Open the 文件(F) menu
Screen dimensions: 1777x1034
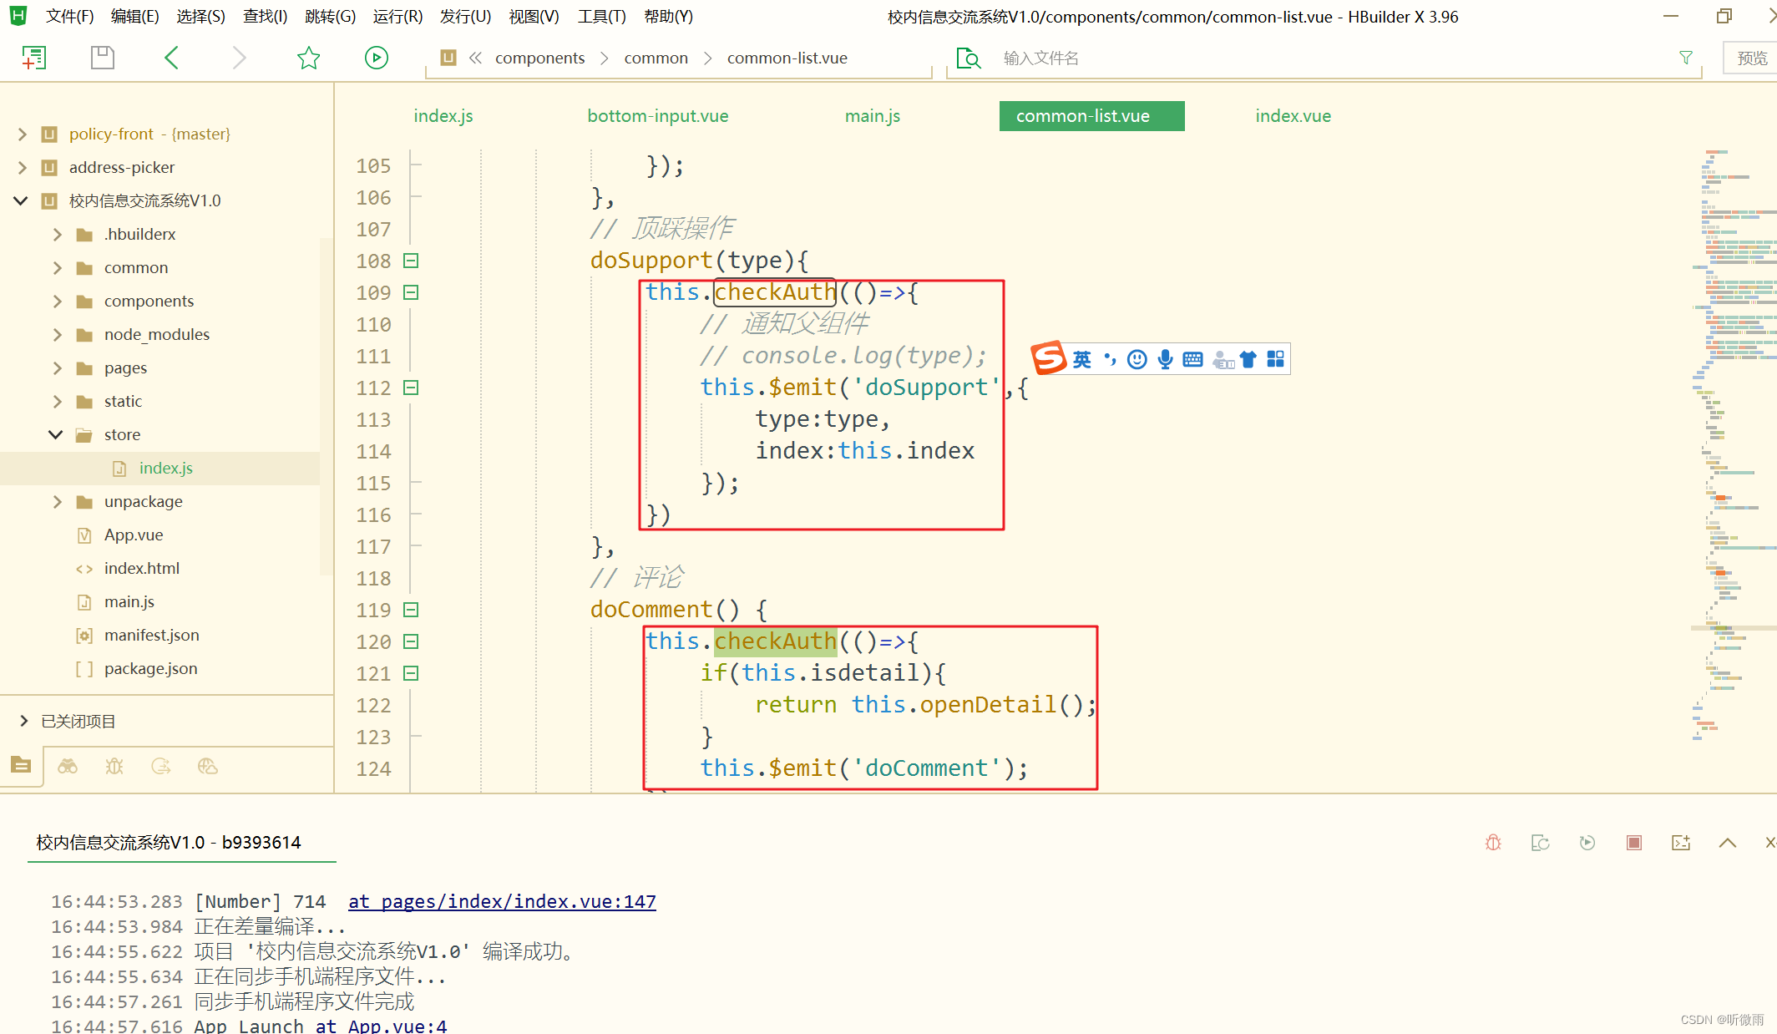(69, 17)
